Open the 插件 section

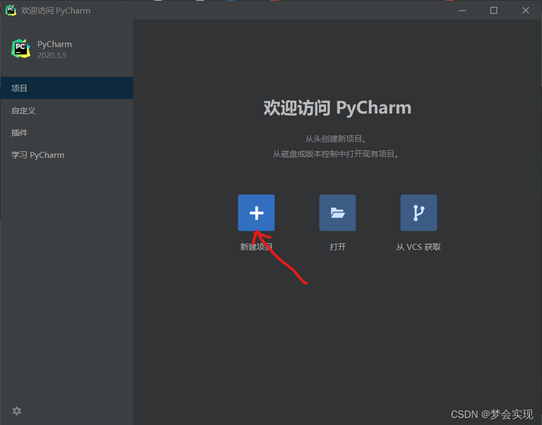[19, 132]
